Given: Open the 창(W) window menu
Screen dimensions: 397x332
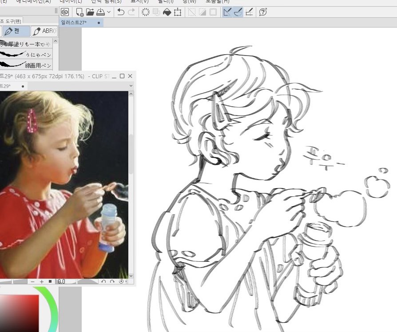Looking at the screenshot, I should (189, 1).
